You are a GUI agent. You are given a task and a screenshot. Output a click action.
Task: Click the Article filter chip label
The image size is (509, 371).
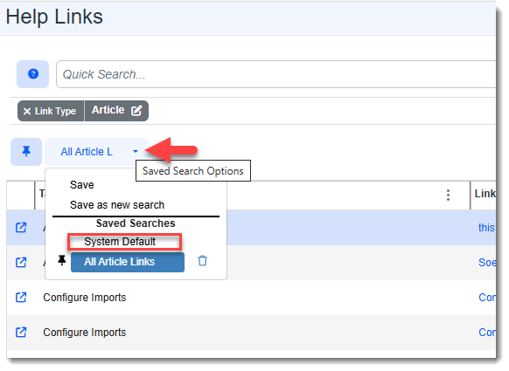click(108, 110)
